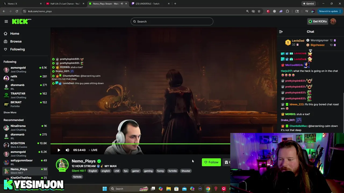Open asmongold in the Following list
Screen dimensions: 344x193
(25, 69)
